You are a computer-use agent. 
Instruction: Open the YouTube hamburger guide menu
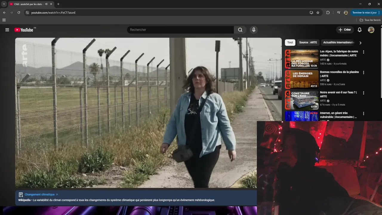tap(7, 30)
